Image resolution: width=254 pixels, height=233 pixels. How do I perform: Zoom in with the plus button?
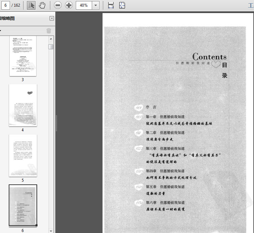click(x=69, y=5)
